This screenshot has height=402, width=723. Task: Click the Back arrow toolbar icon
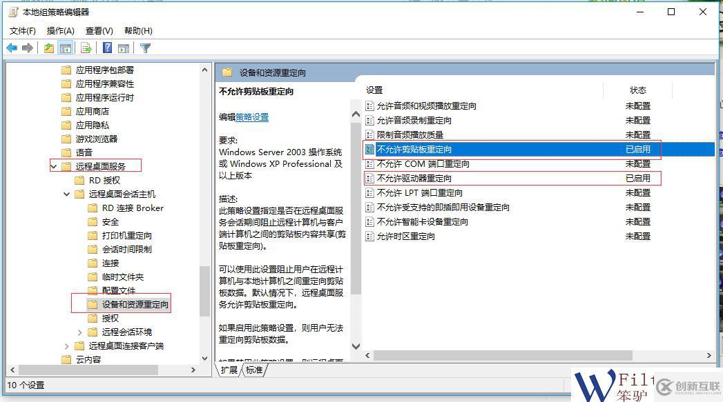(x=12, y=48)
